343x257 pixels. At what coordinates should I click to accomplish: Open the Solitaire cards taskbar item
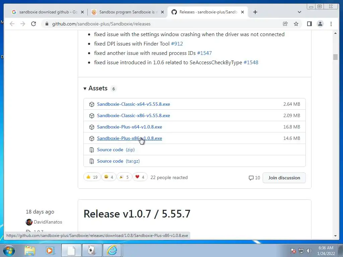point(92,250)
